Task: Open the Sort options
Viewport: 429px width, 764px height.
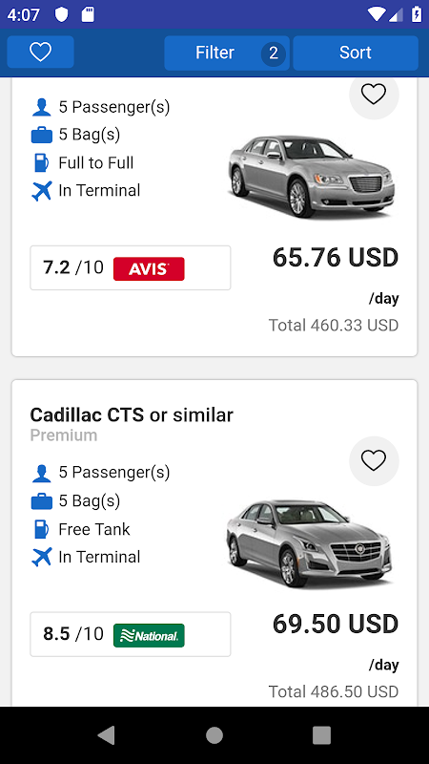Action: 356,53
